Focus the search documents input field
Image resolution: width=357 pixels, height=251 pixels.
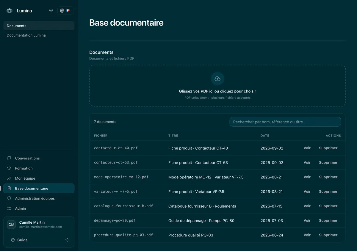point(285,122)
